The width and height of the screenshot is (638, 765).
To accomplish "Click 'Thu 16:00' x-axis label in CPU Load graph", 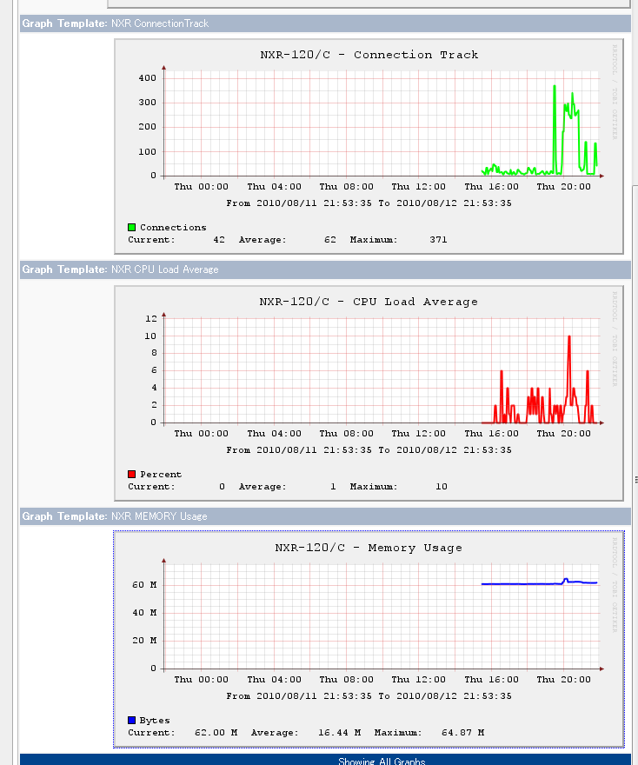I will point(491,433).
